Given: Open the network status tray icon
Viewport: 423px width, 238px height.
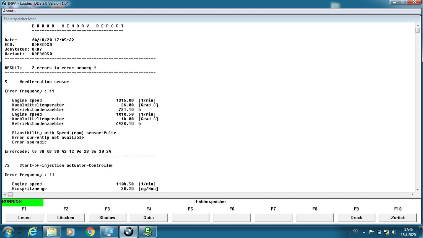Looking at the screenshot, I should [x=386, y=232].
